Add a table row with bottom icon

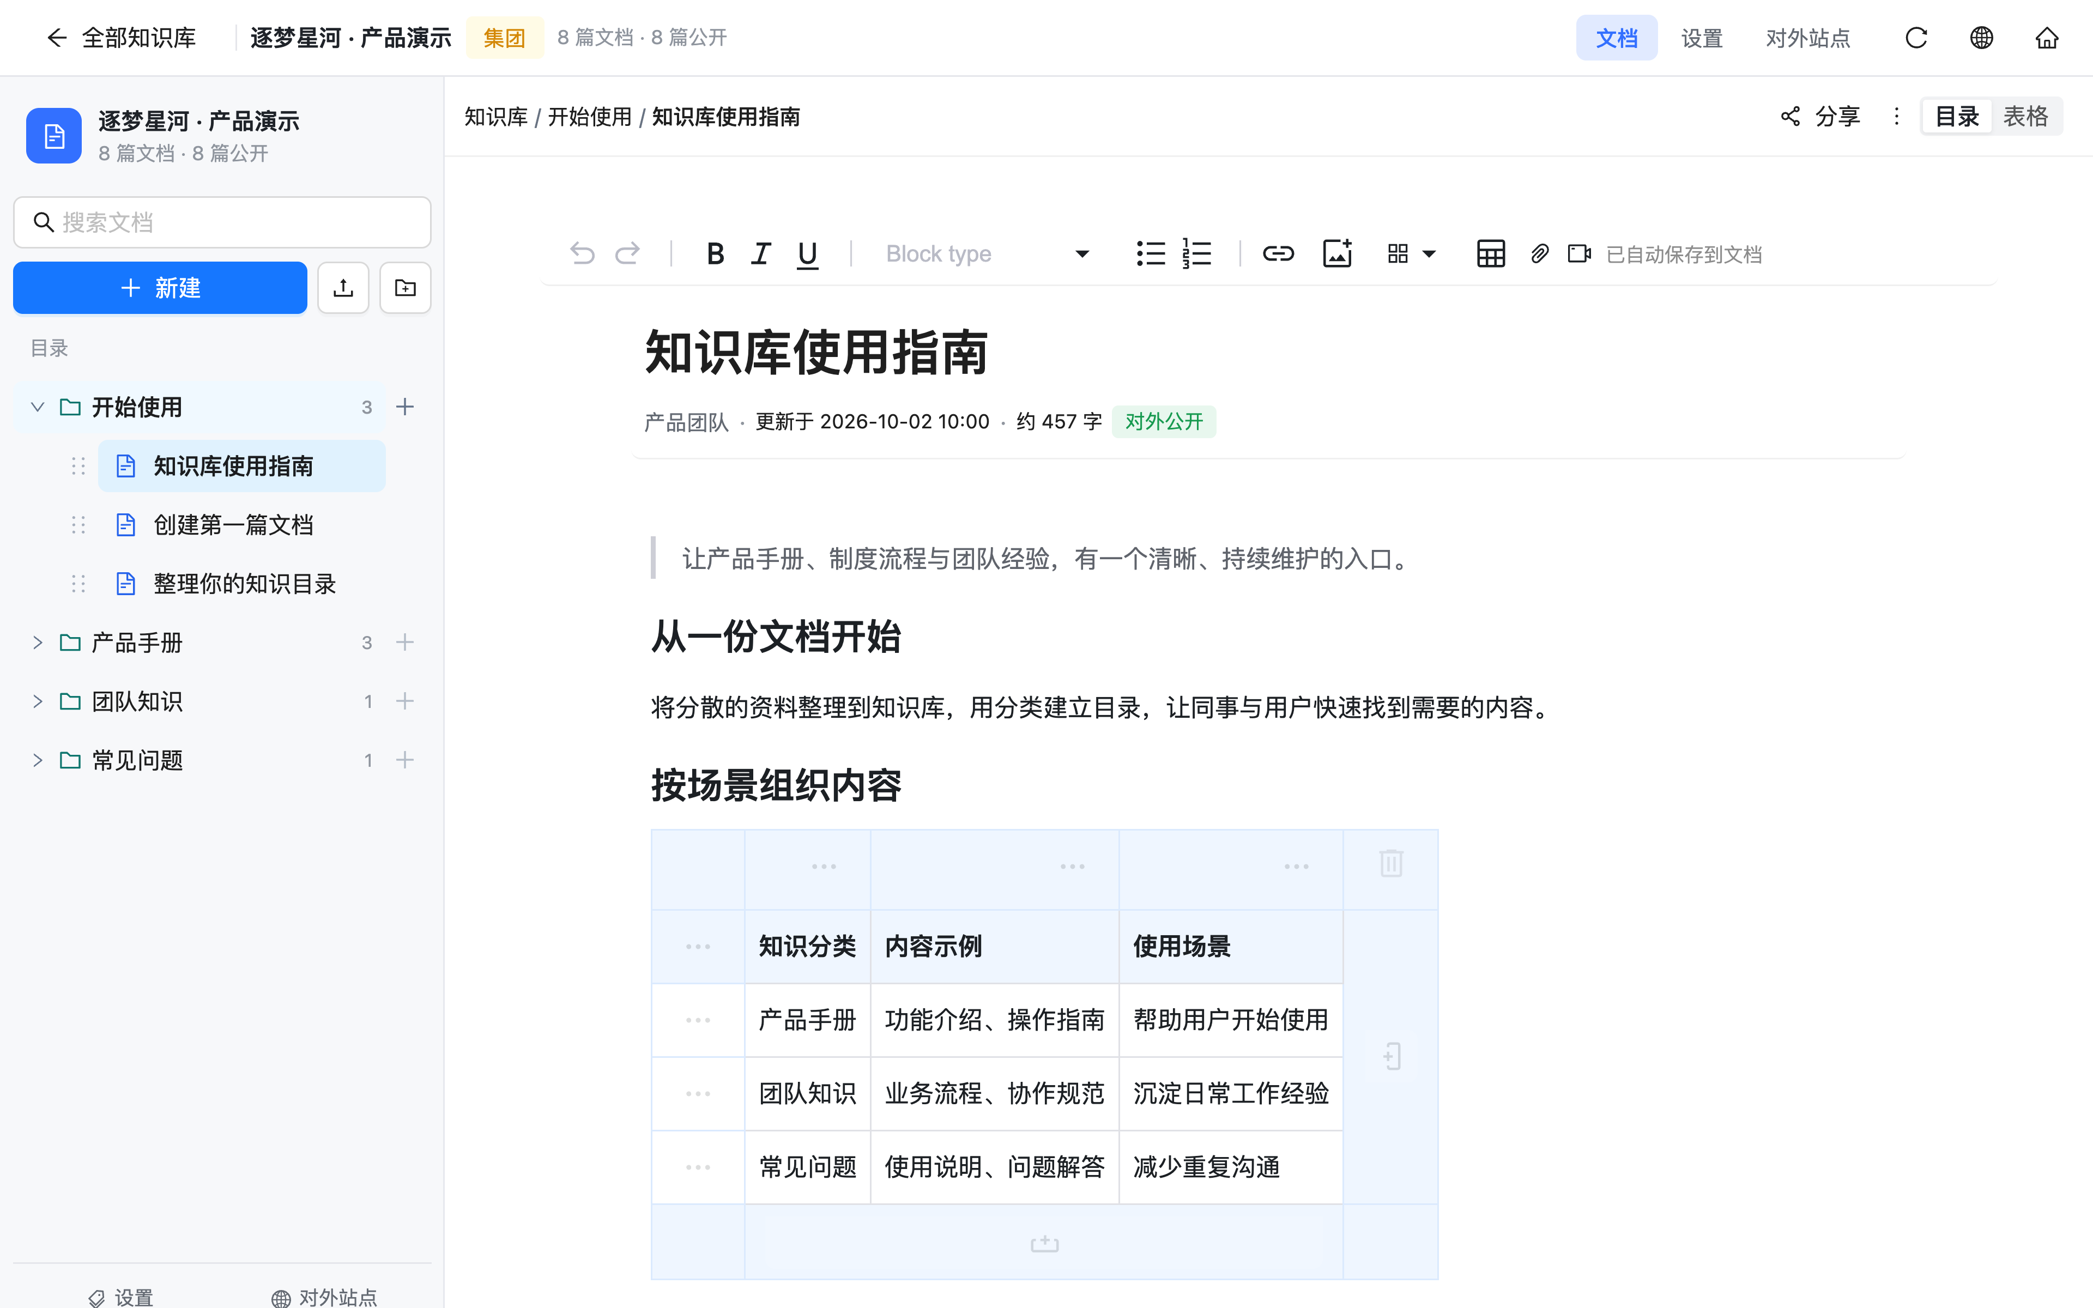1044,1243
